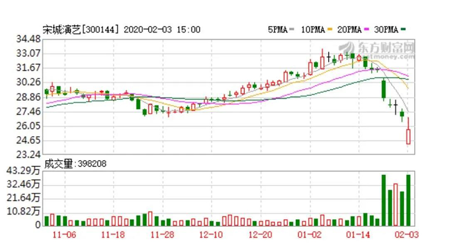
Task: Click the date label 02-03
Action: pos(407,235)
